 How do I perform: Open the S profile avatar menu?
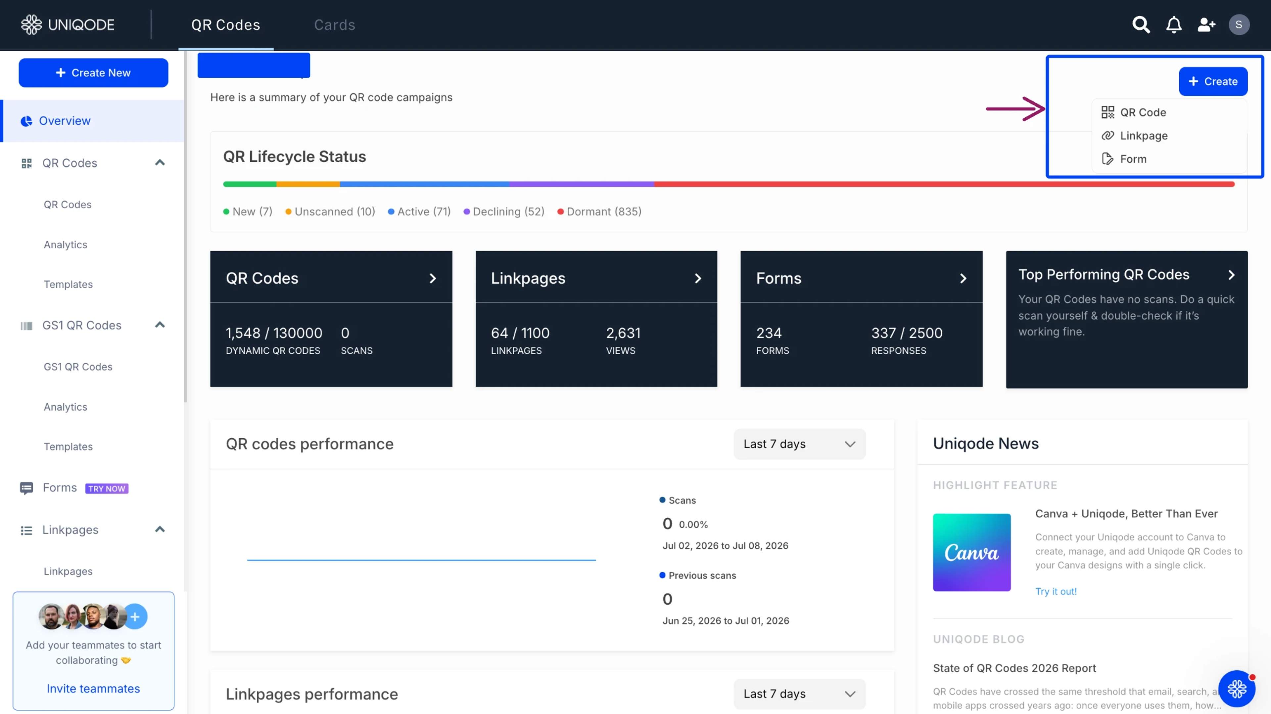[1239, 25]
